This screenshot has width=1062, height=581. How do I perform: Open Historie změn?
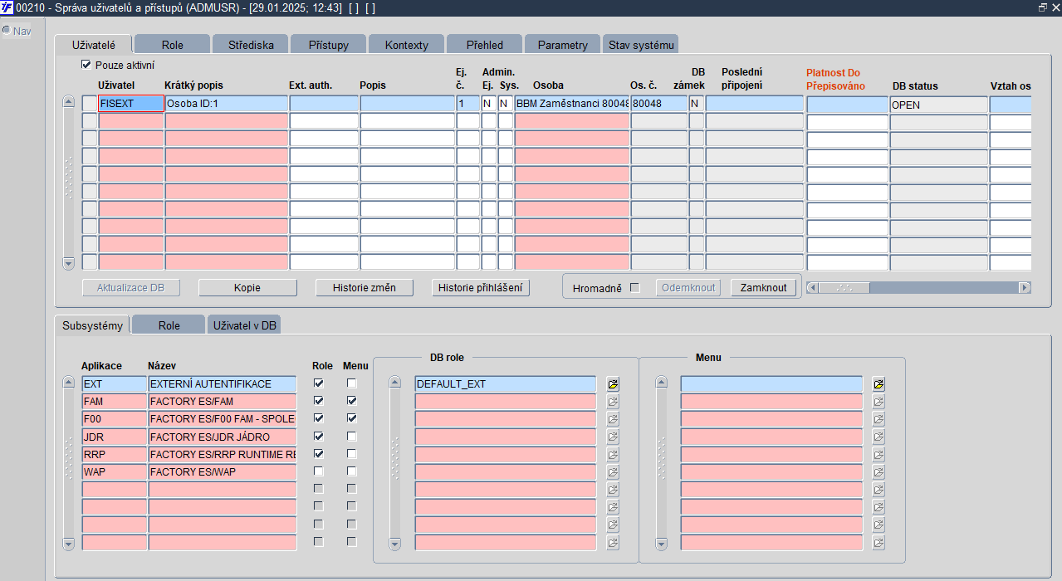point(364,288)
